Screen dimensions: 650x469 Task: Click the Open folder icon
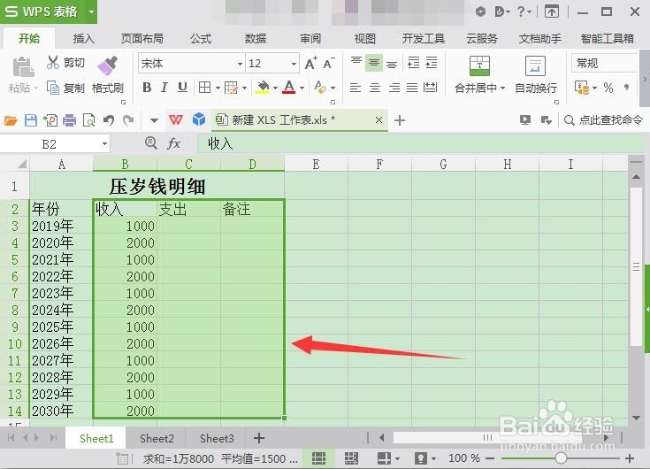click(11, 120)
